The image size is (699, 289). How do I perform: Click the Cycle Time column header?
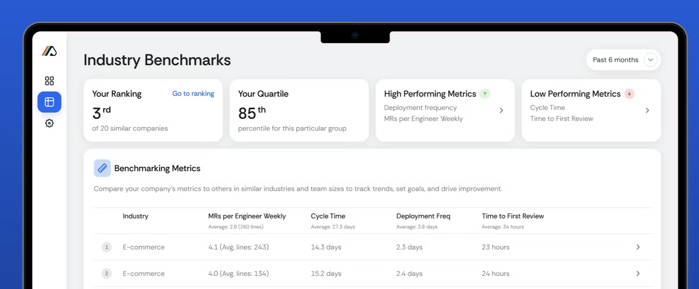[x=328, y=216]
